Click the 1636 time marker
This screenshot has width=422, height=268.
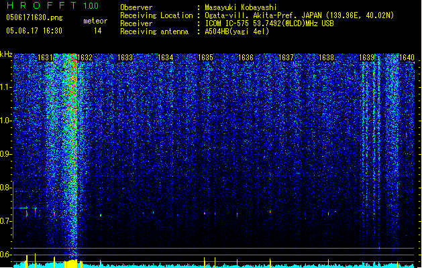point(246,58)
